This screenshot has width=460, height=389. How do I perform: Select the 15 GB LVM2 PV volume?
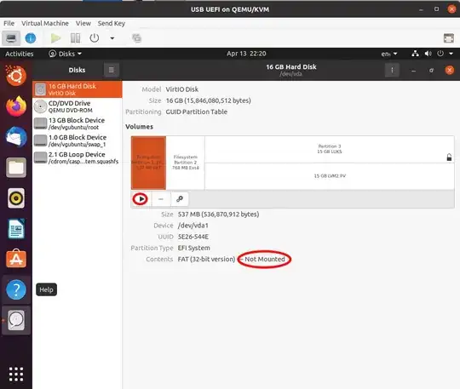pos(330,176)
